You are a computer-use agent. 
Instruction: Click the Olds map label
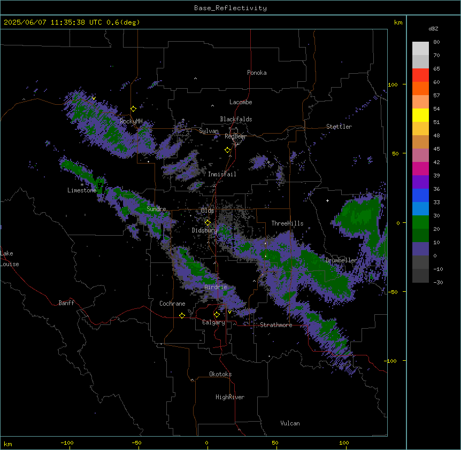click(x=208, y=211)
